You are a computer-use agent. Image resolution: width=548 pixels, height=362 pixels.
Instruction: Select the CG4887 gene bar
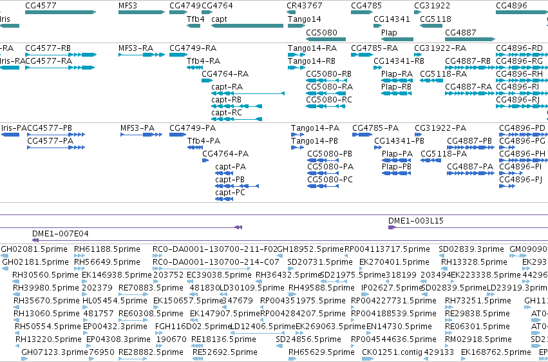[470, 39]
